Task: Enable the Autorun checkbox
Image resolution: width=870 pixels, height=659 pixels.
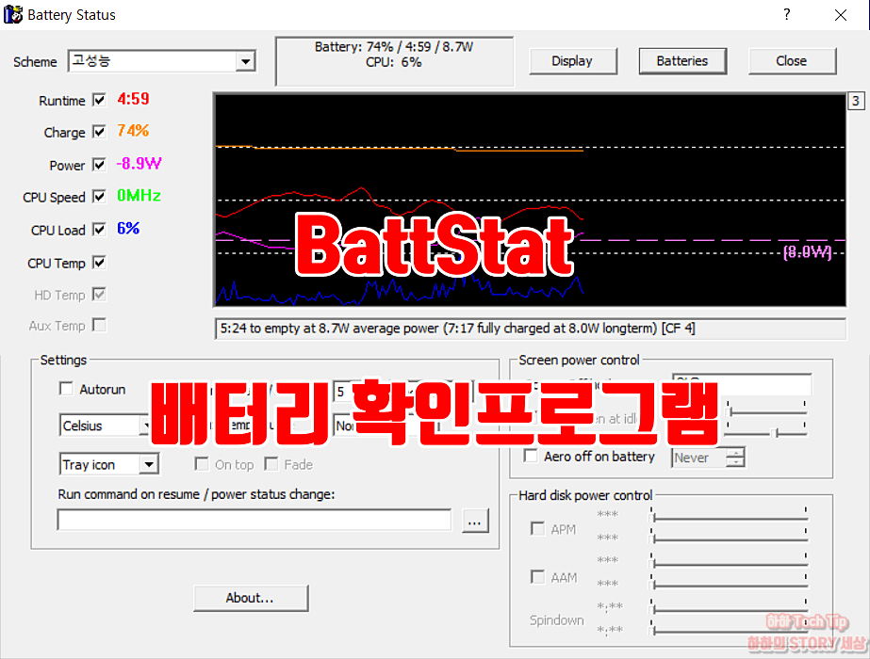Action: [x=66, y=389]
